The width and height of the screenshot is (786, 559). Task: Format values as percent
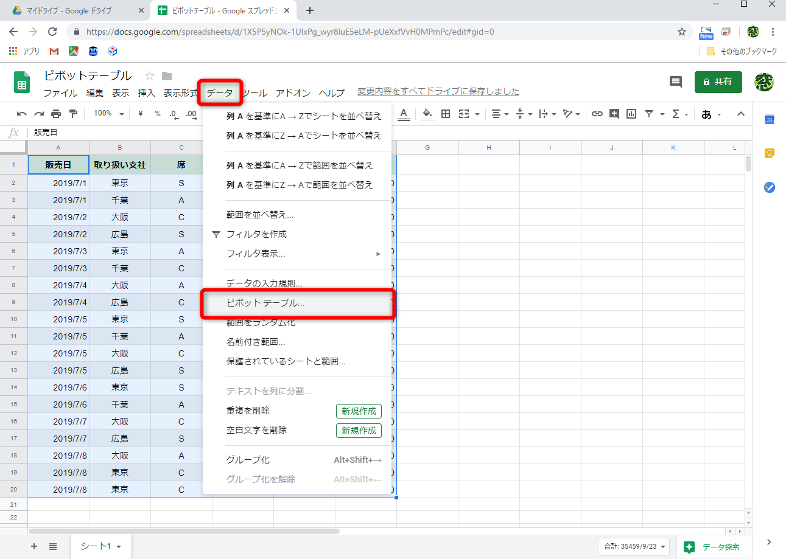pyautogui.click(x=157, y=114)
